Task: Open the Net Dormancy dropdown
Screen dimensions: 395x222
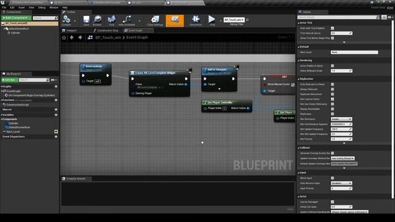Action: 341,119
